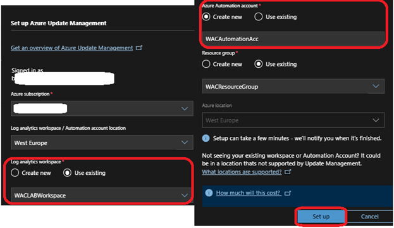Screen dimensions: 394x228
Task: Click the Set up button
Action: pyautogui.click(x=321, y=217)
